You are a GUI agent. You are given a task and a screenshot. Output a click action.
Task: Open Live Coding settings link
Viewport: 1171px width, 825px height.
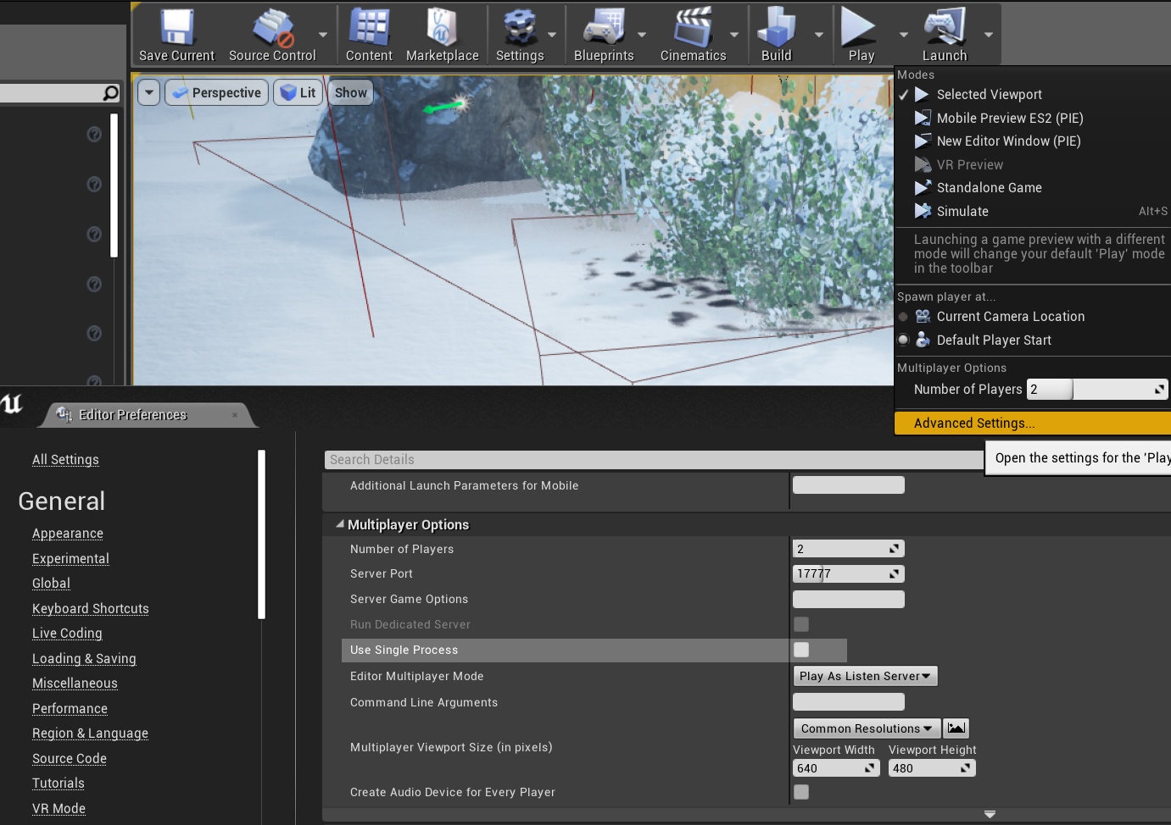[x=67, y=633]
